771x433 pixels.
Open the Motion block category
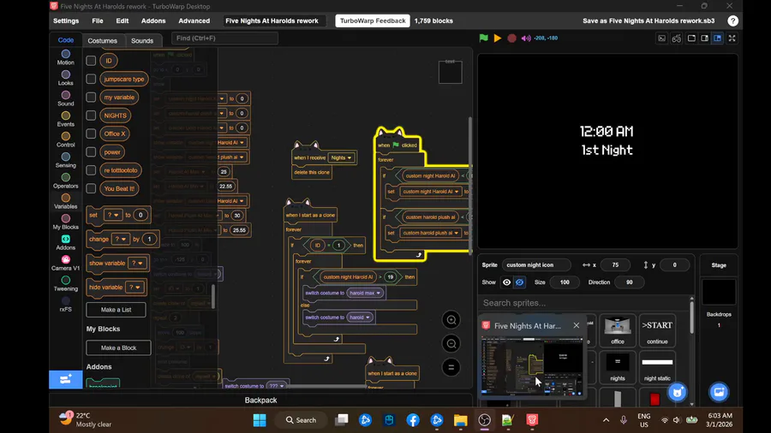click(65, 57)
